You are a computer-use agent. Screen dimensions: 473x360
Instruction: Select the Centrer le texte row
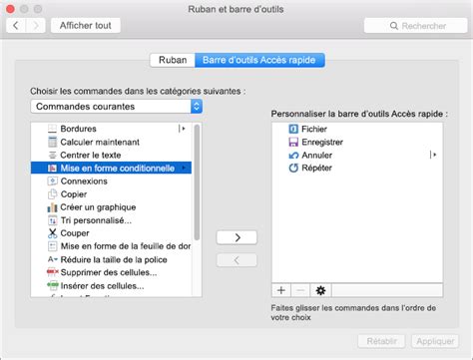tap(111, 155)
